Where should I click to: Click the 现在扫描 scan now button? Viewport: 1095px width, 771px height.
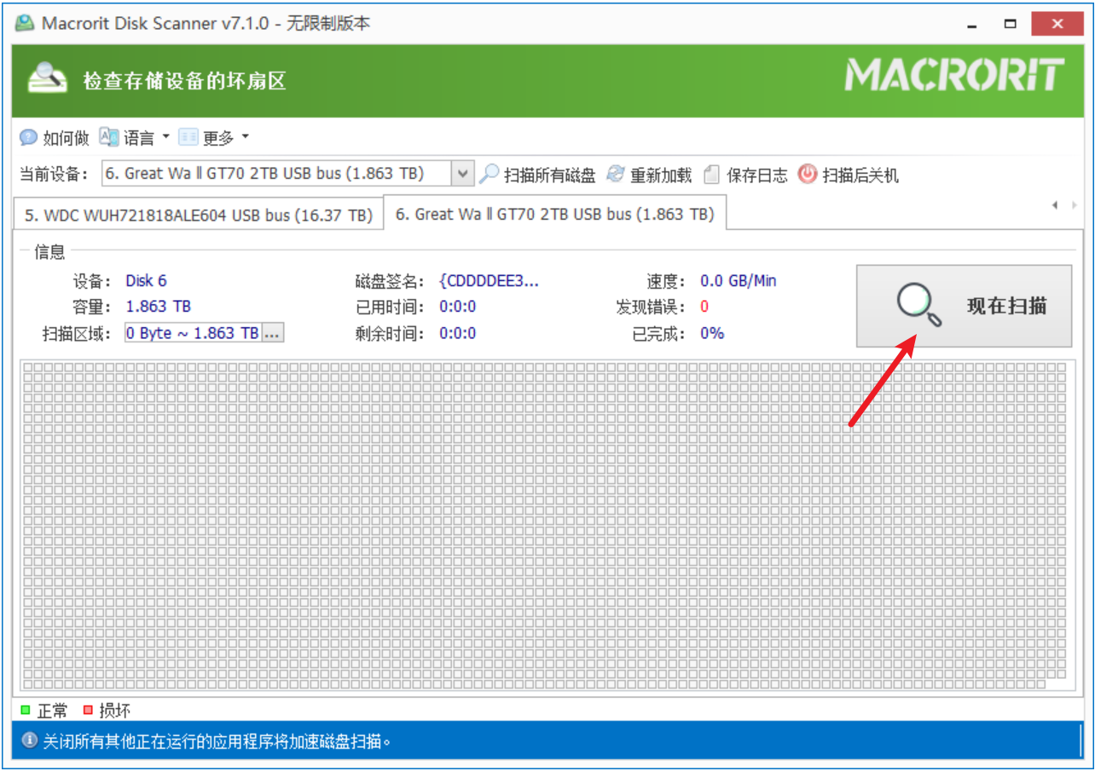[x=964, y=306]
